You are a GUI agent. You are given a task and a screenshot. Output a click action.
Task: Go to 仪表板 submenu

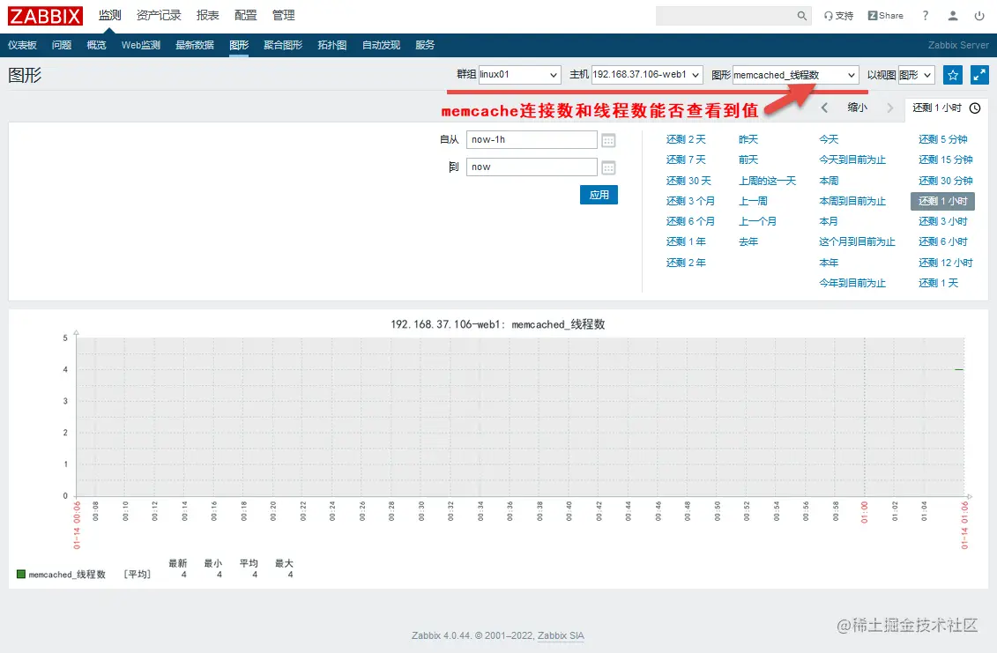pos(22,45)
